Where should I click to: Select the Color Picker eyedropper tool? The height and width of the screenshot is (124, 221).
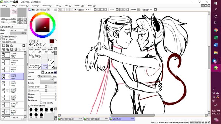pos(44,44)
